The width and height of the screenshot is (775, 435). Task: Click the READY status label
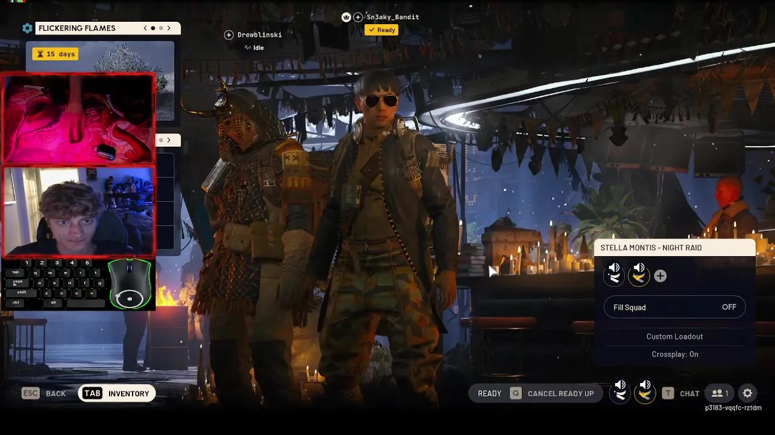tap(489, 394)
